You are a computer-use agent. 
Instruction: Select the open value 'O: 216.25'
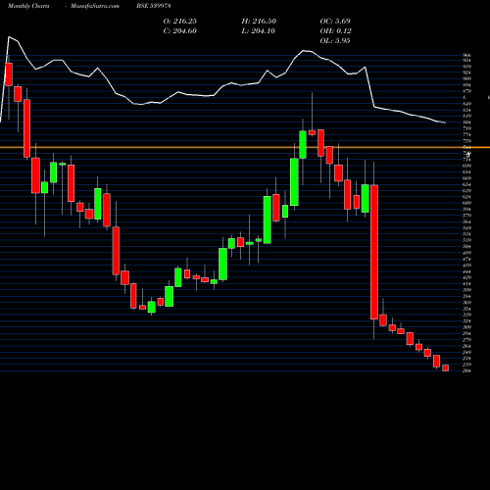pyautogui.click(x=180, y=22)
